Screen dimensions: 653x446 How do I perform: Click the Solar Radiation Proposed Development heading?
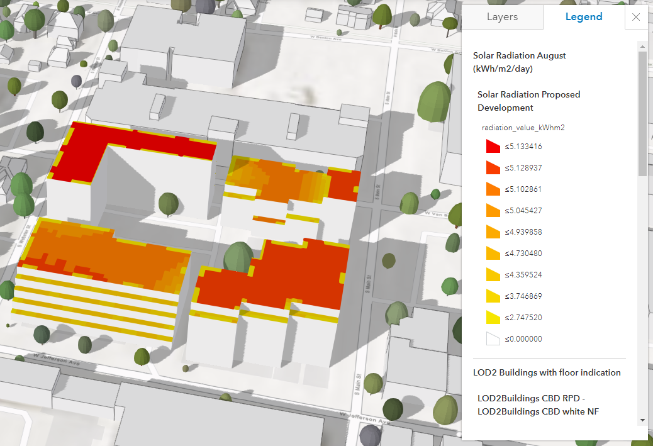click(529, 101)
